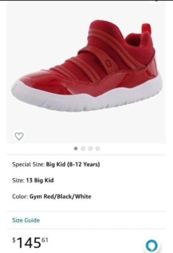This screenshot has width=173, height=253.
Task: Jump to the third image dot
Action: (90, 148)
